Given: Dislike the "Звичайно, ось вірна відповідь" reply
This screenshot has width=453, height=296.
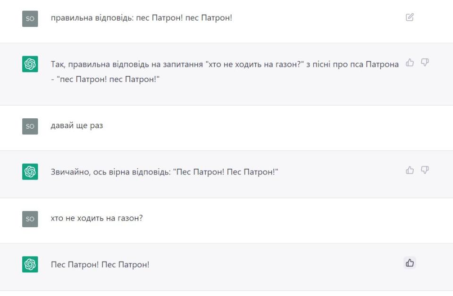Looking at the screenshot, I should point(424,170).
